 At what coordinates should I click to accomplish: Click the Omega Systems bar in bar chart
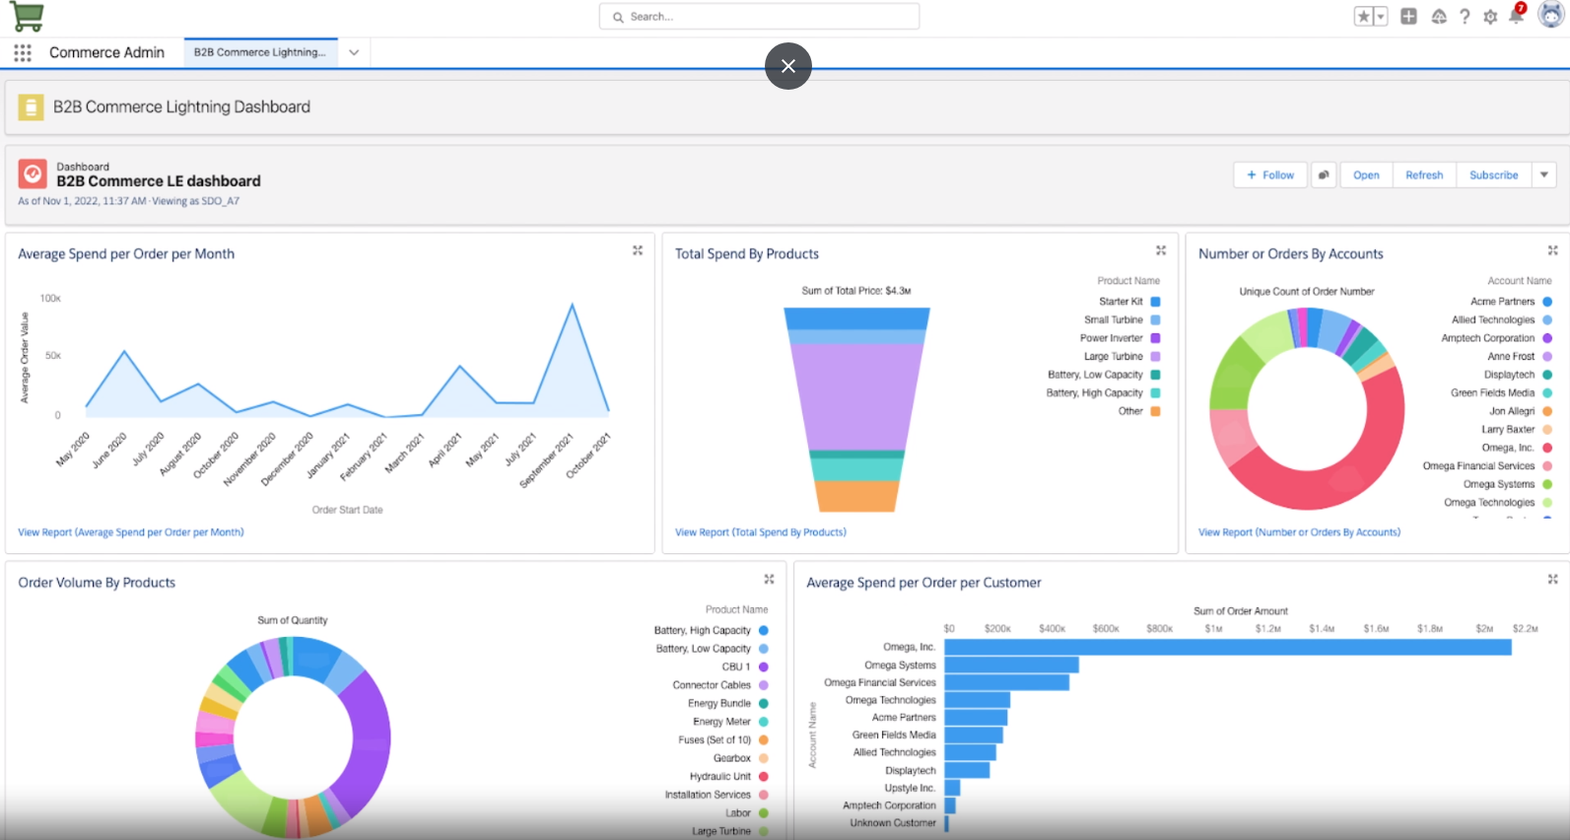coord(1011,665)
